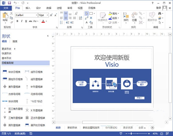Toggle Bold text formatting
The width and height of the screenshot is (173, 136).
pyautogui.click(x=17, y=21)
